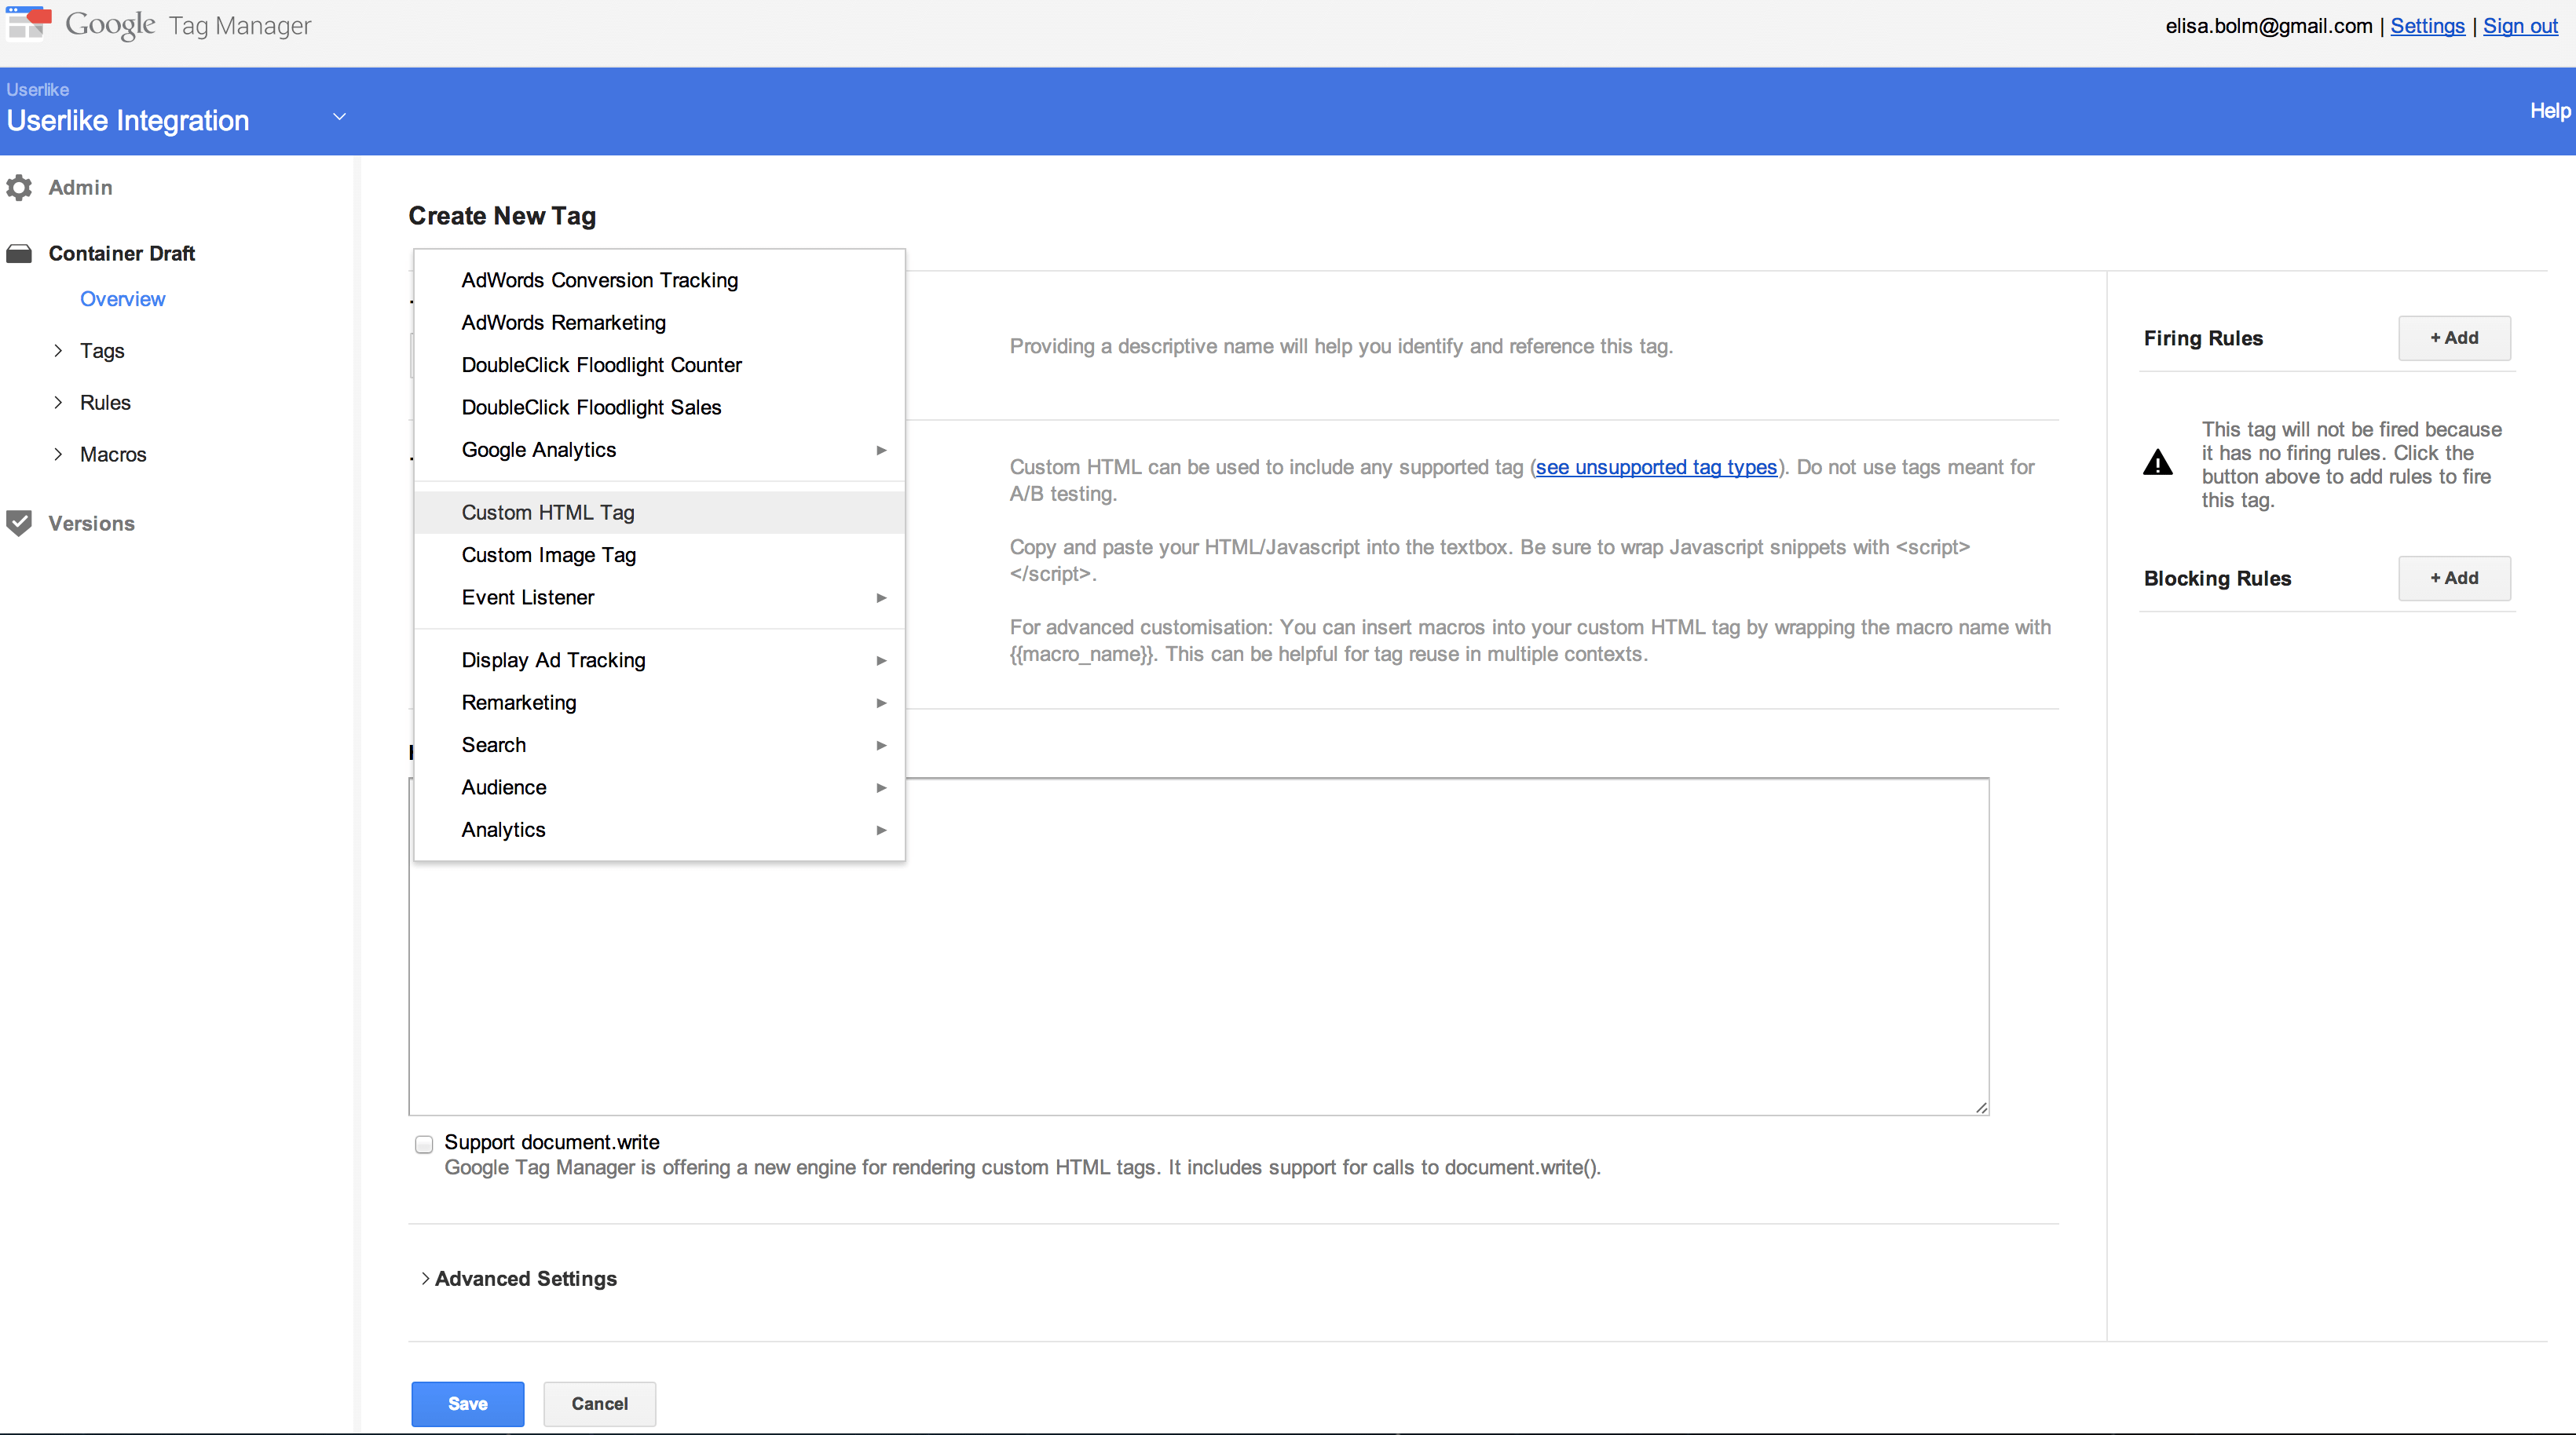The height and width of the screenshot is (1435, 2576).
Task: Click the Google Tag Manager logo icon
Action: click(x=28, y=23)
